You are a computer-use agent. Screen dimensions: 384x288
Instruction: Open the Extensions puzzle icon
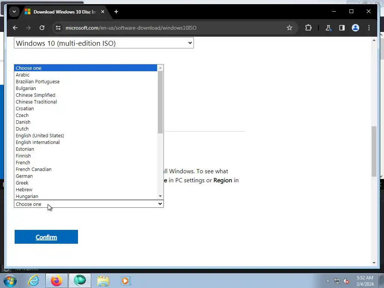point(308,28)
